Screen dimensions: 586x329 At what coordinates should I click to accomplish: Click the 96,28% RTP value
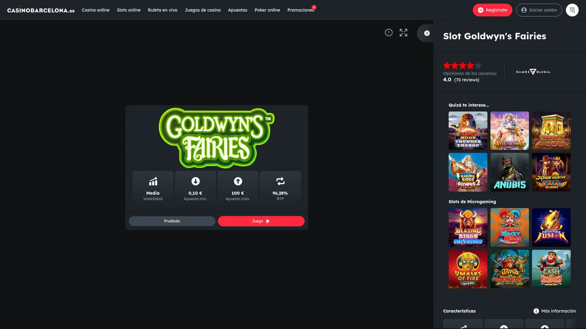pos(280,193)
